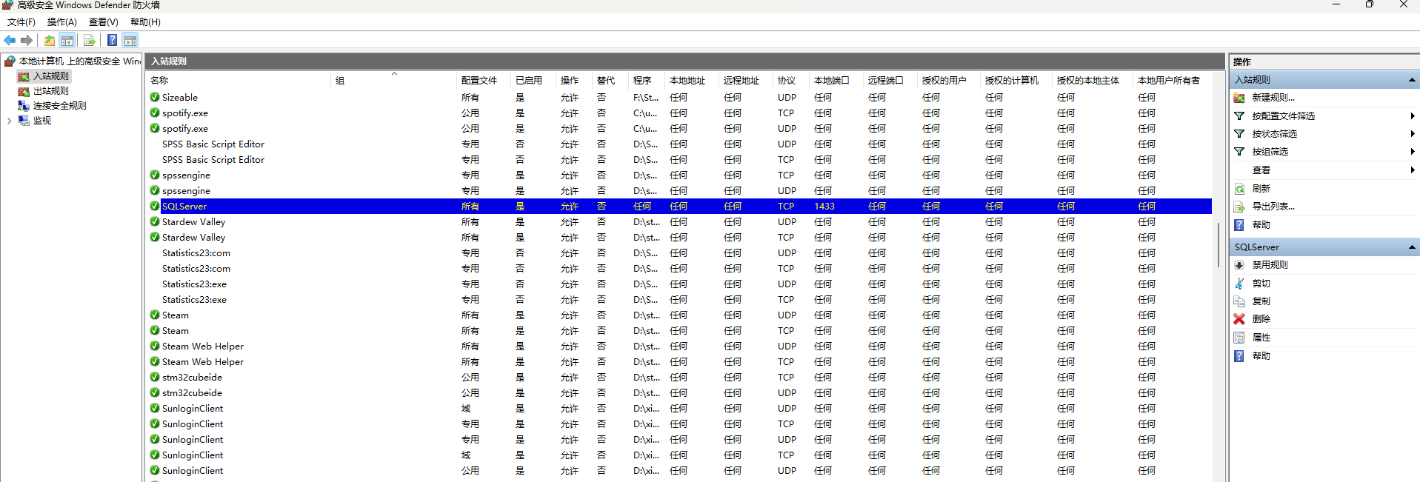This screenshot has width=1420, height=482.
Task: Click the help icon under SQLServer section
Action: click(1239, 356)
